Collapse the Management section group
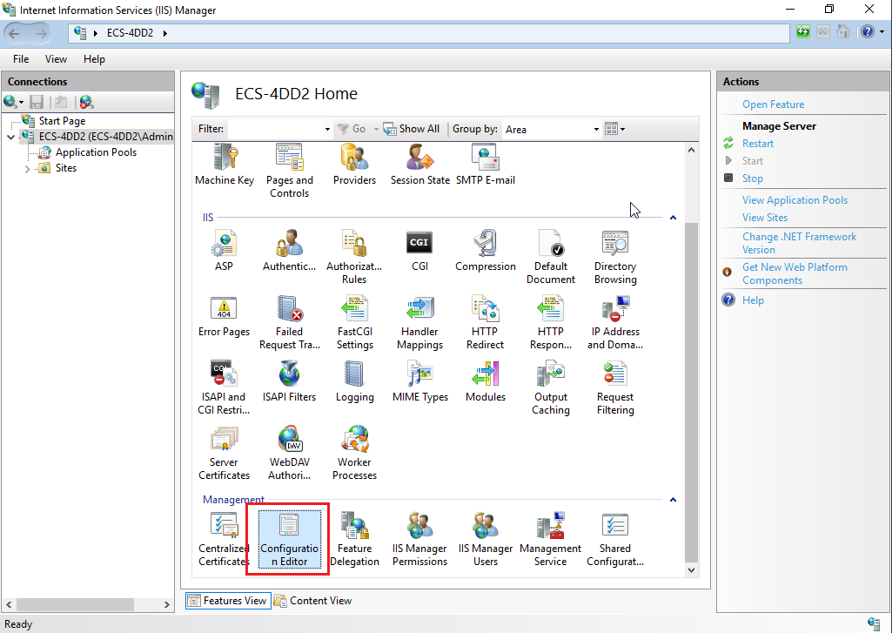Image resolution: width=892 pixels, height=633 pixels. pyautogui.click(x=673, y=500)
